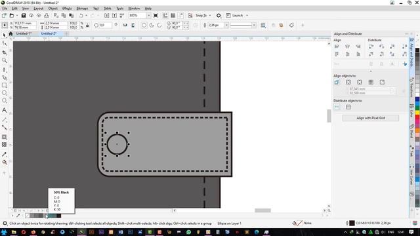420x236 pixels.
Task: Pick the yellow swatch in color palette
Action: pyautogui.click(x=417, y=113)
